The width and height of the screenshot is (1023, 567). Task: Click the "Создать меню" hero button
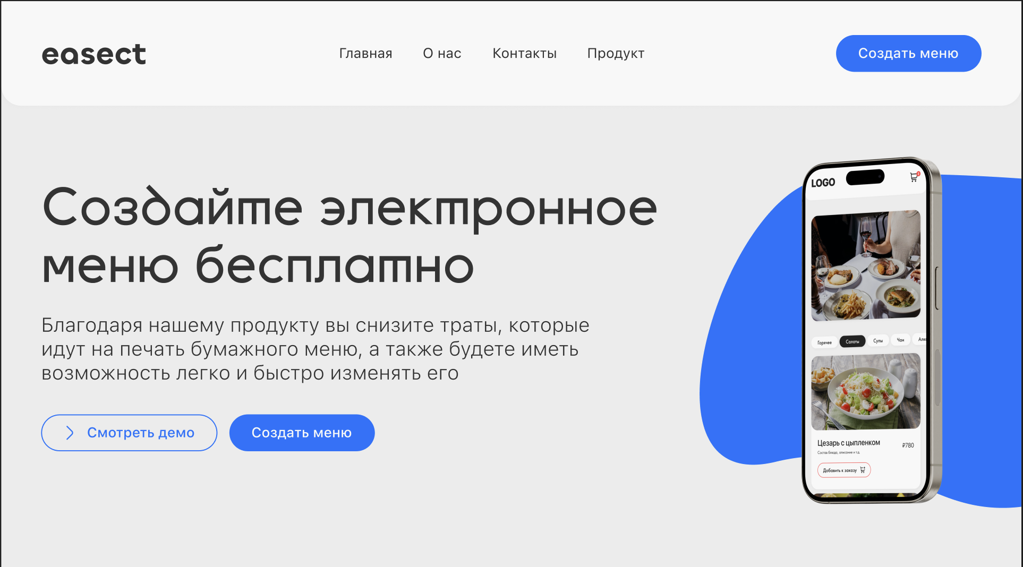[302, 433]
